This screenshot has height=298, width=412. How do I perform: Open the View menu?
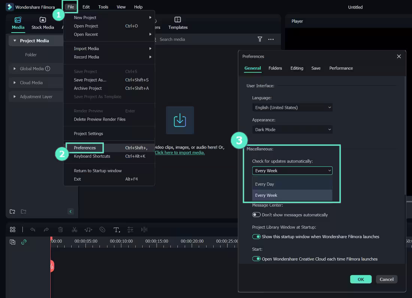tap(121, 7)
